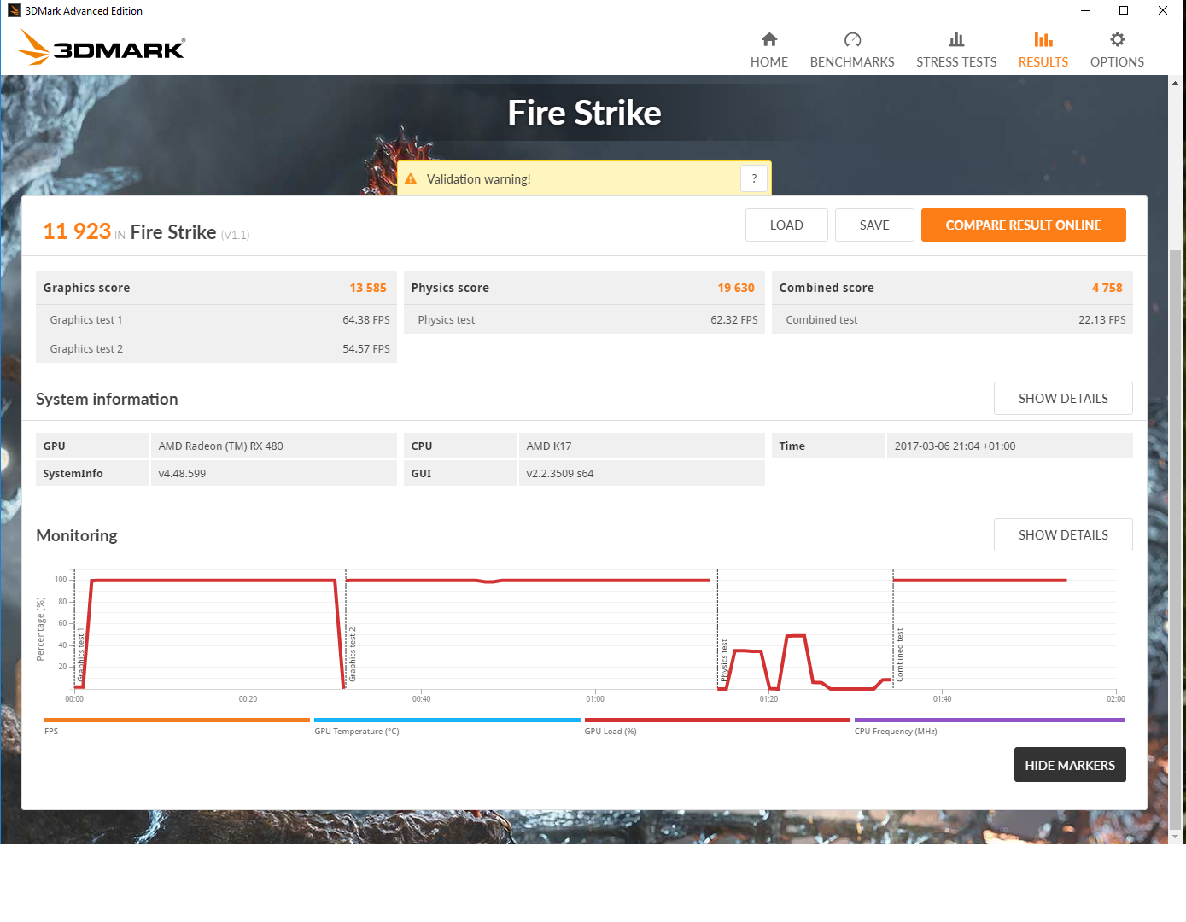Screen dimensions: 1186x922
Task: Open the OPTIONS tab label
Action: click(x=1117, y=62)
